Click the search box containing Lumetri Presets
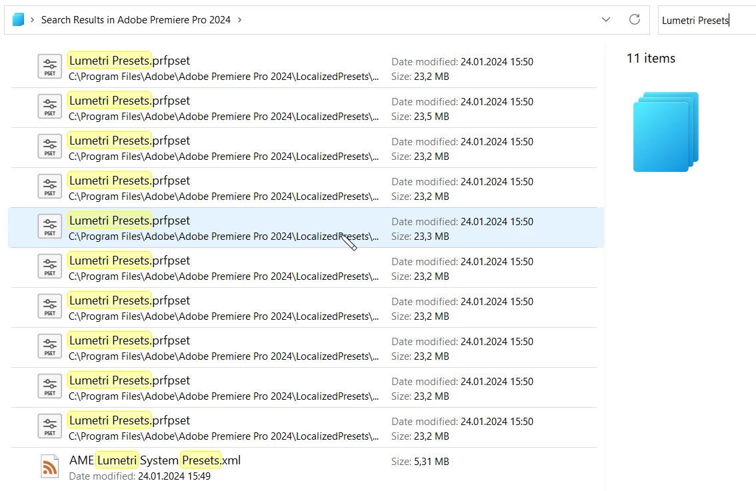 [707, 20]
